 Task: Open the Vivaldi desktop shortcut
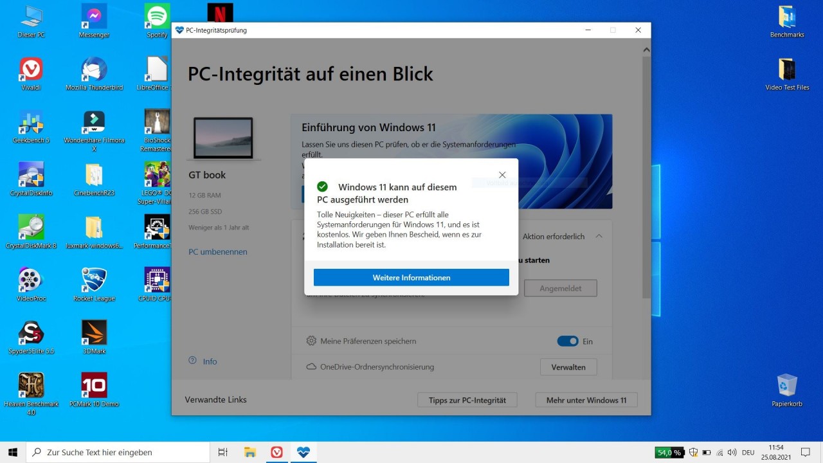[x=31, y=73]
